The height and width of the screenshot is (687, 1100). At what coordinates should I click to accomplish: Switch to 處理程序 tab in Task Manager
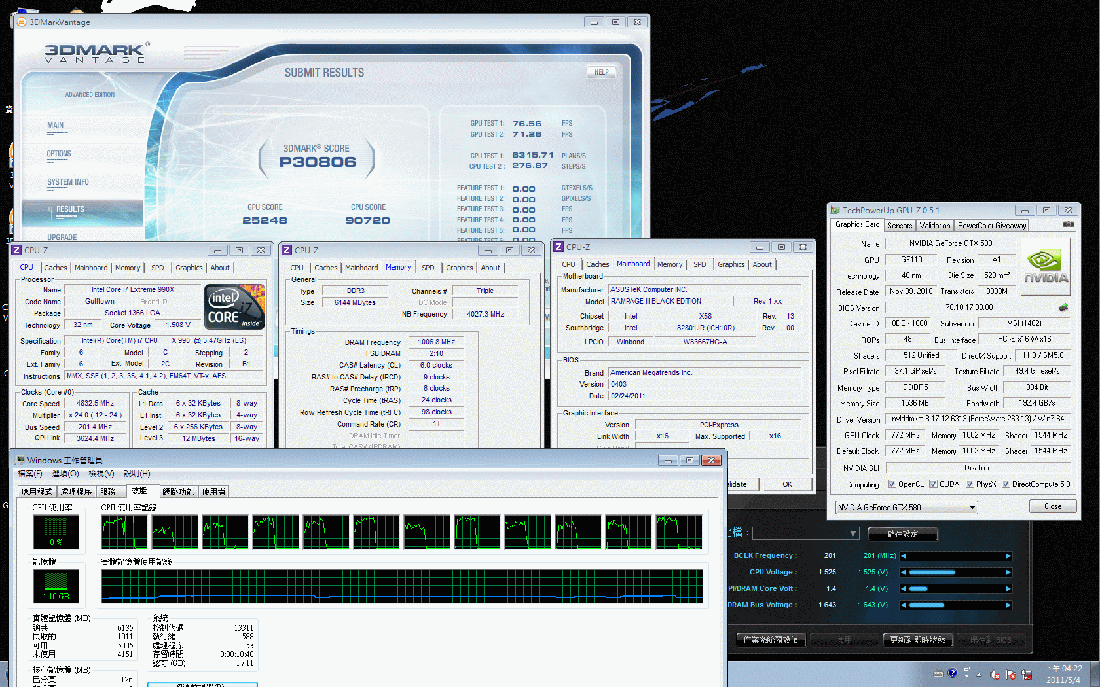(76, 492)
